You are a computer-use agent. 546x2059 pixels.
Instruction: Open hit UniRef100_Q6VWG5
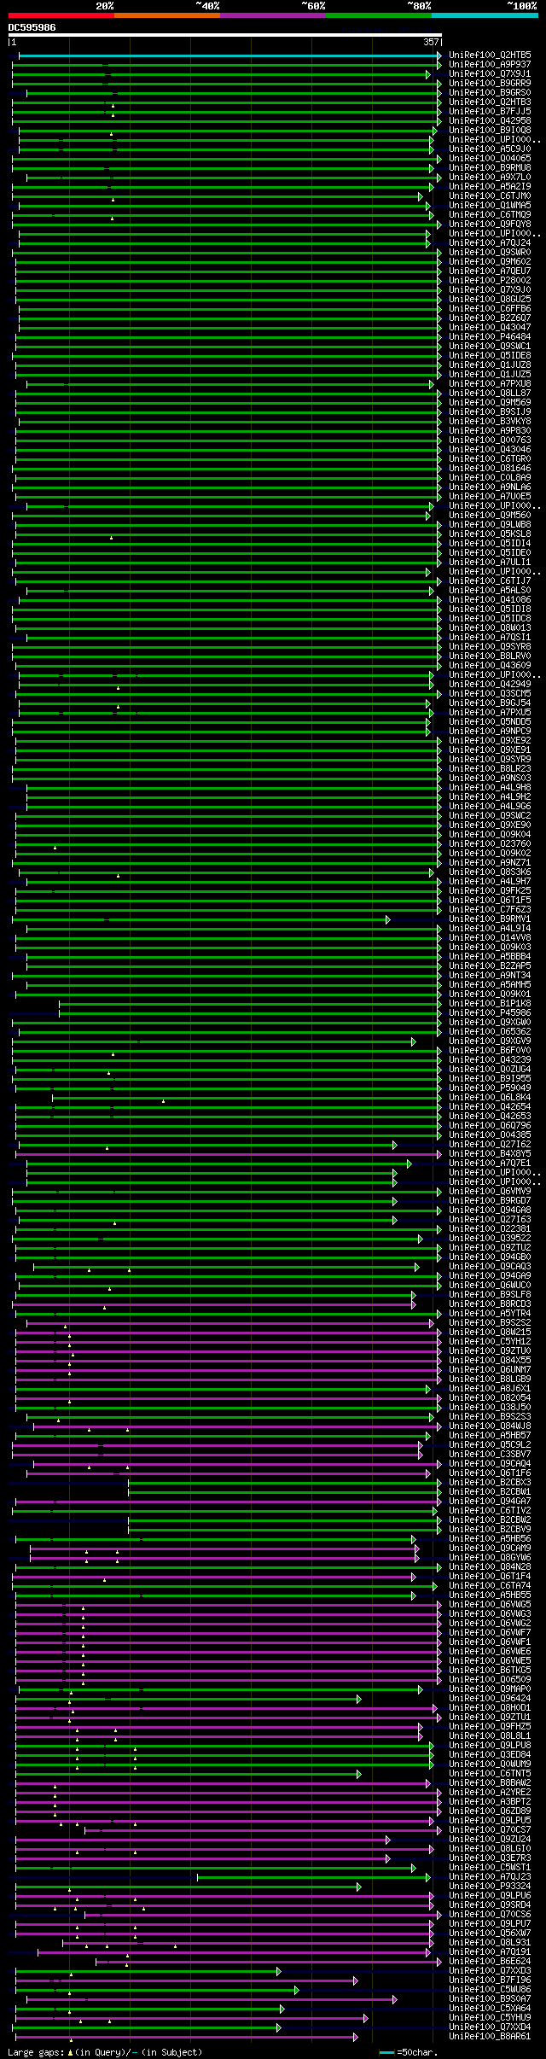(x=490, y=1605)
